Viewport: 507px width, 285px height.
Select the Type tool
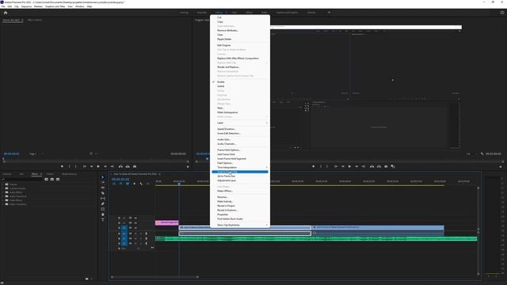[x=103, y=220]
